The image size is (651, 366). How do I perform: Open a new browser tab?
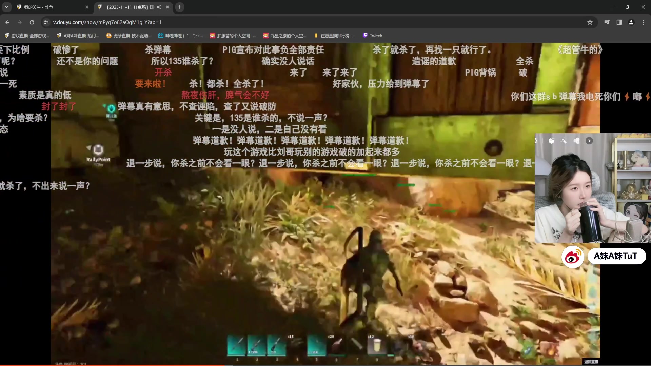pos(180,7)
